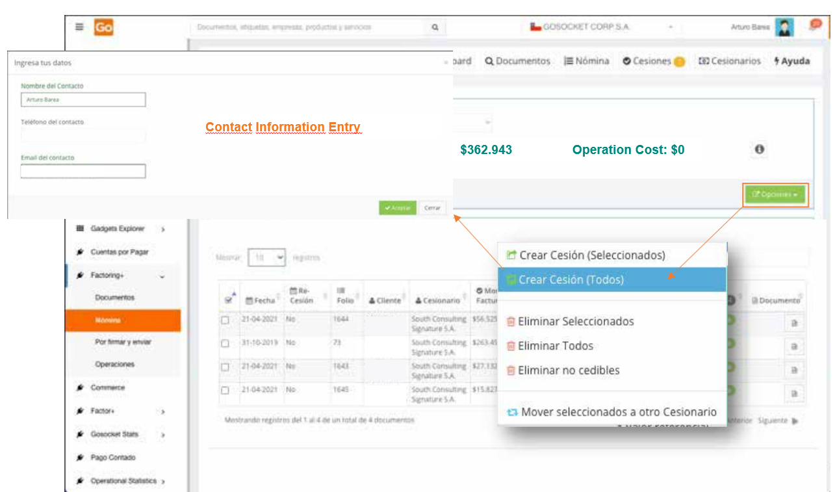This screenshot has width=835, height=492.
Task: Open the Ayuda help link
Action: tap(791, 61)
